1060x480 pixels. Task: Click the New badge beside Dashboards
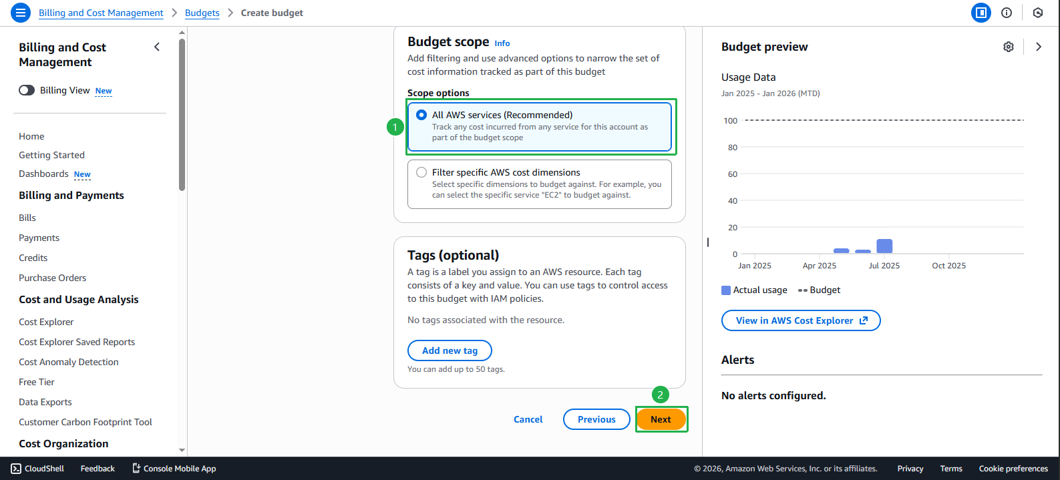pyautogui.click(x=82, y=174)
